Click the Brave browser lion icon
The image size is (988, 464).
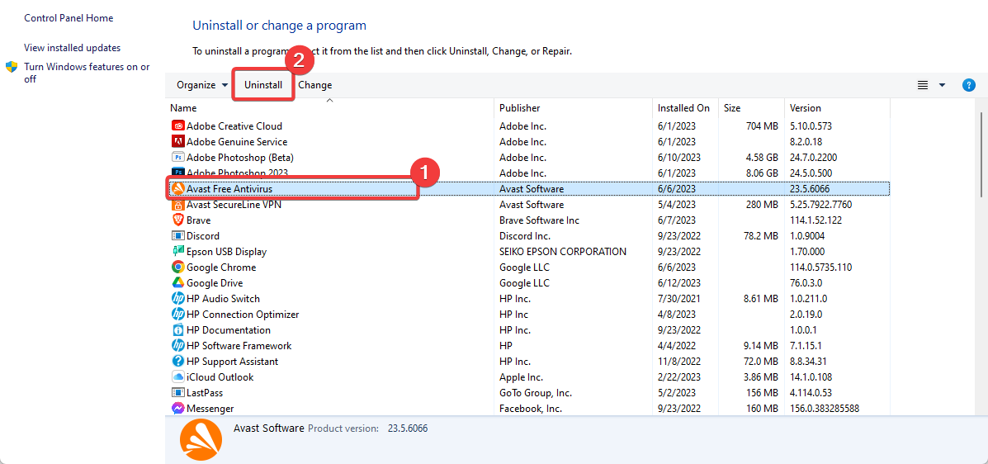(x=177, y=220)
